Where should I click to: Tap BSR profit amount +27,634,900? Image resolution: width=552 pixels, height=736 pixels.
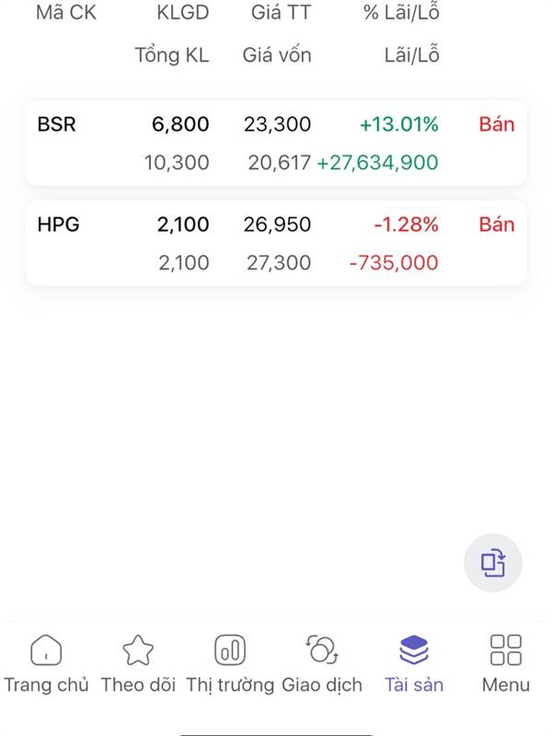coord(377,163)
